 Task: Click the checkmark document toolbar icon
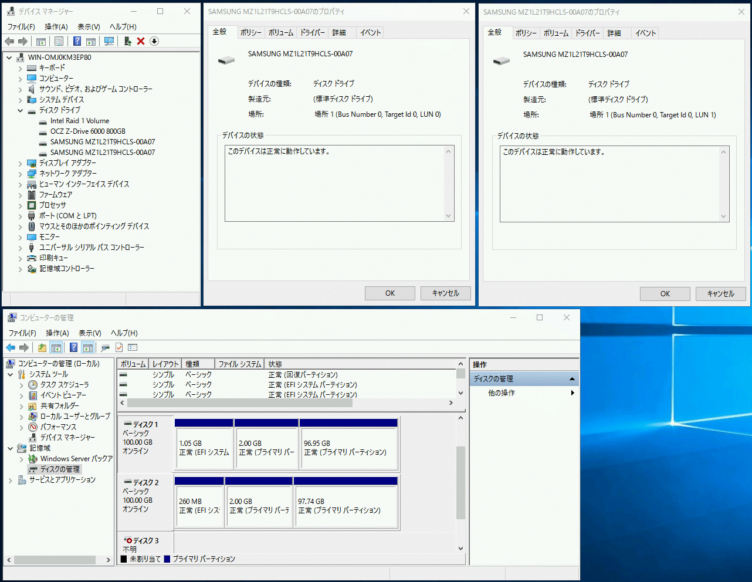(119, 347)
